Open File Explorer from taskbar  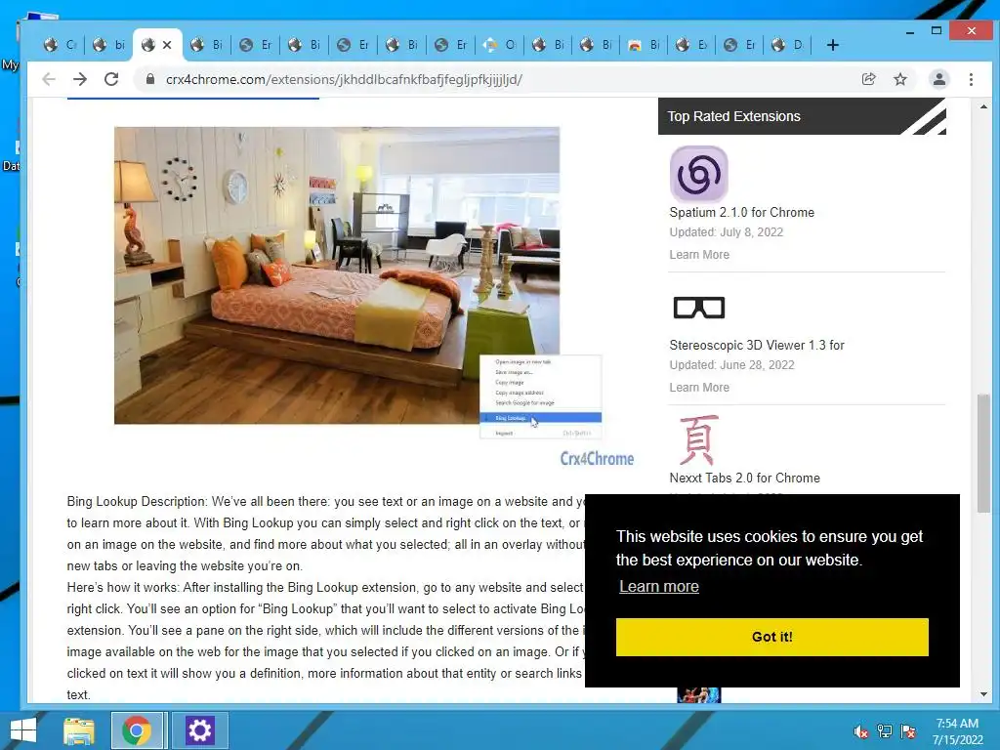click(x=79, y=730)
